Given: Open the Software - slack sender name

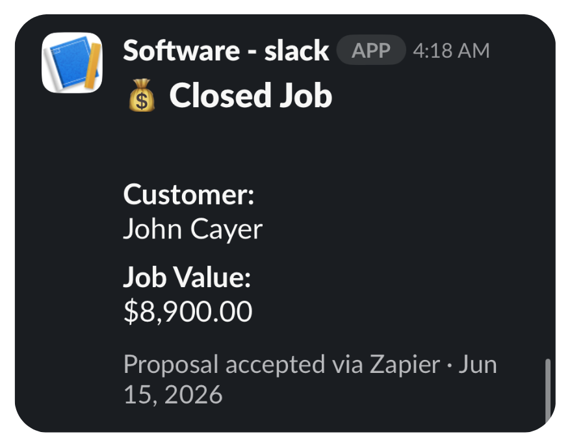Looking at the screenshot, I should click(x=226, y=51).
